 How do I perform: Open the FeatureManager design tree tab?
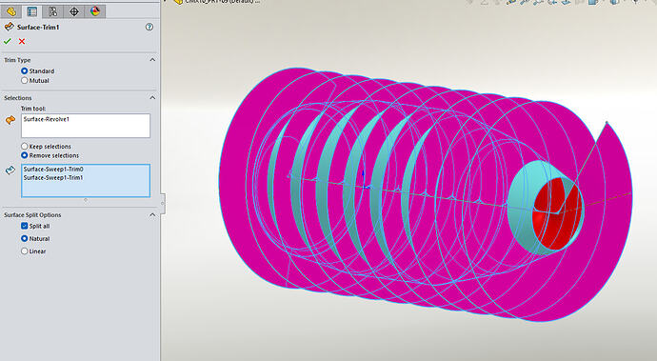(10, 11)
